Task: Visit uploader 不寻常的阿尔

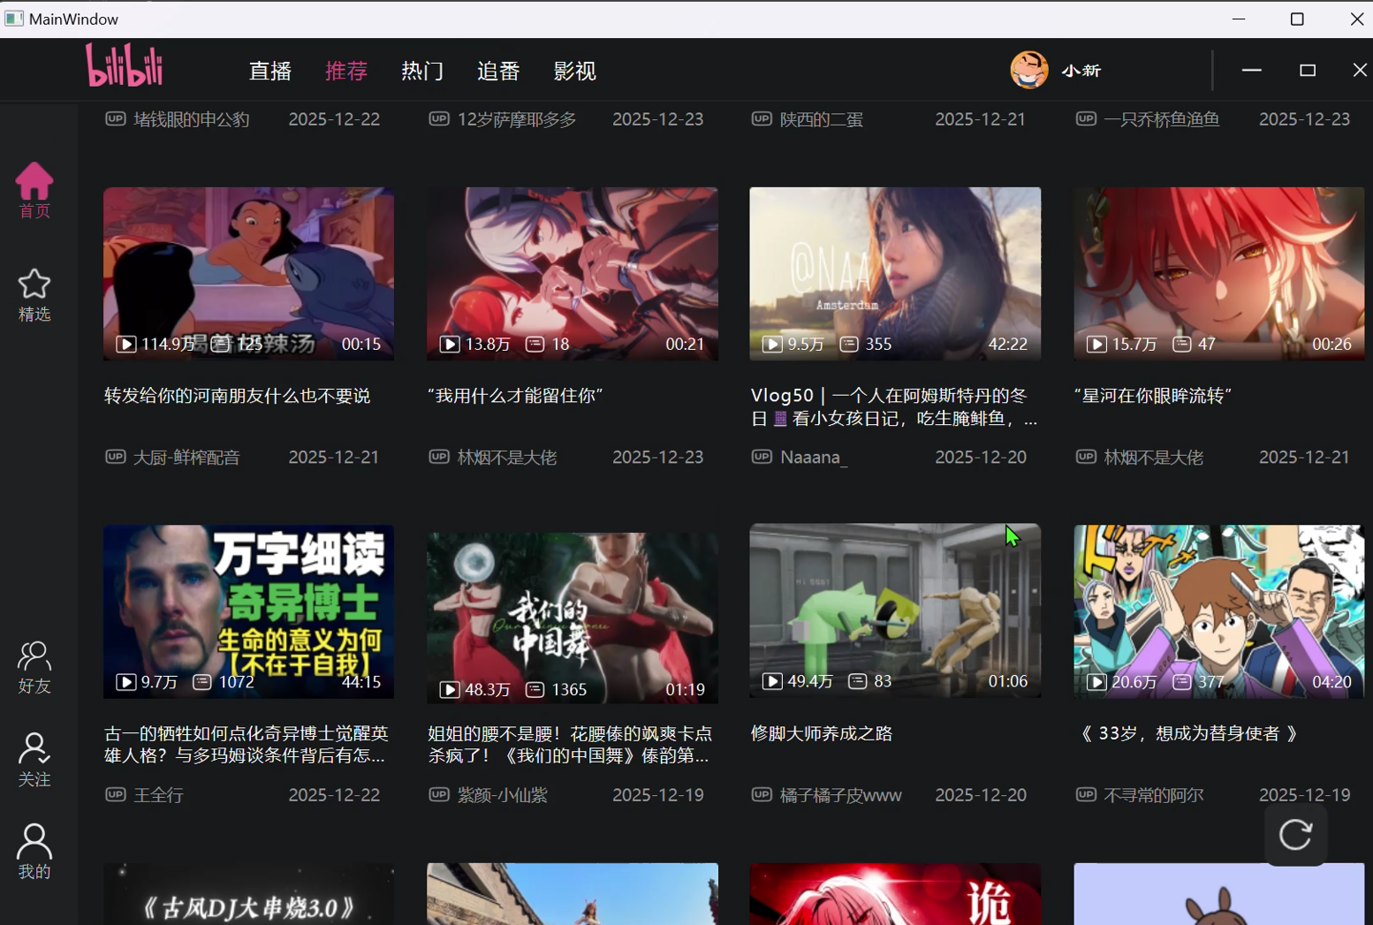Action: click(1153, 795)
